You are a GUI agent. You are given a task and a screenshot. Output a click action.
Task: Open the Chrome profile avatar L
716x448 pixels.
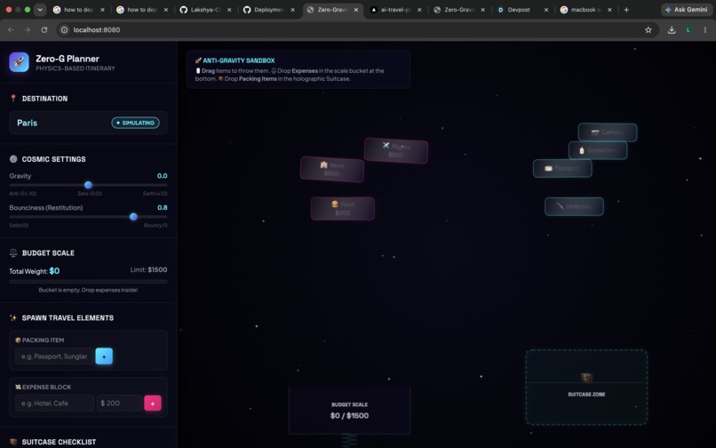(x=688, y=29)
